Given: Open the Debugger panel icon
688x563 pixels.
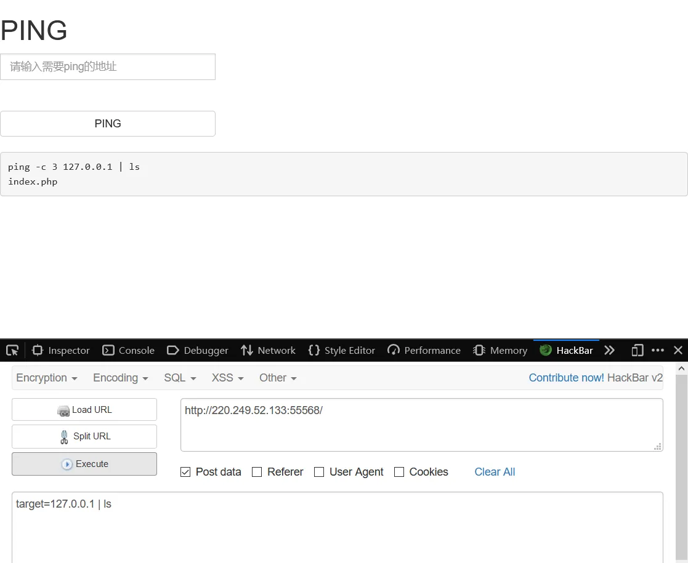Looking at the screenshot, I should pos(173,350).
